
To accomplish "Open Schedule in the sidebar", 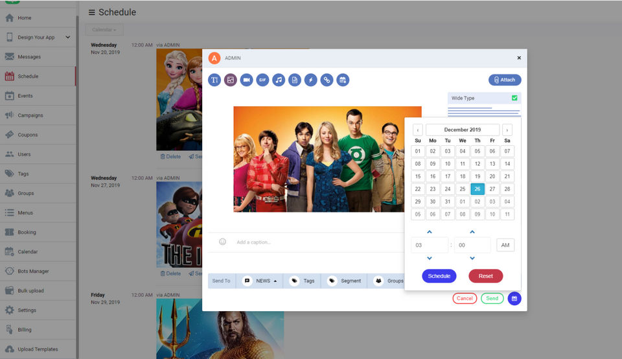I will click(x=38, y=76).
